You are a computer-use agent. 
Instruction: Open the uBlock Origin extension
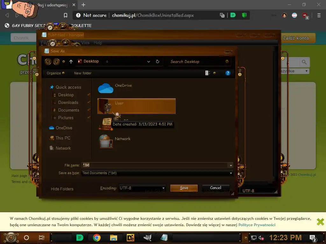pyautogui.click(x=305, y=16)
